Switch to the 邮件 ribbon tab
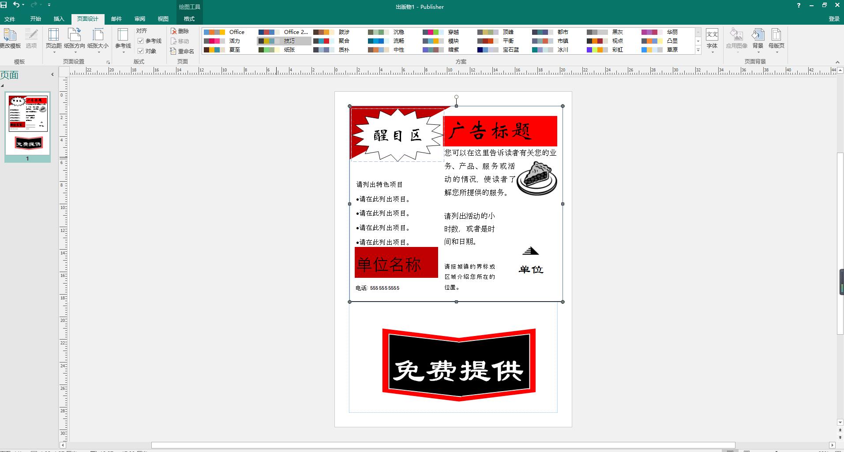The image size is (844, 452). tap(116, 19)
